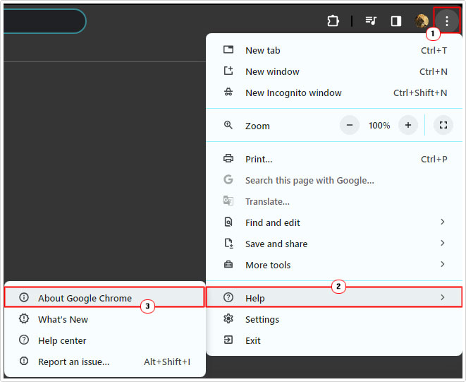Select About Google Chrome
This screenshot has height=382, width=466.
point(104,297)
